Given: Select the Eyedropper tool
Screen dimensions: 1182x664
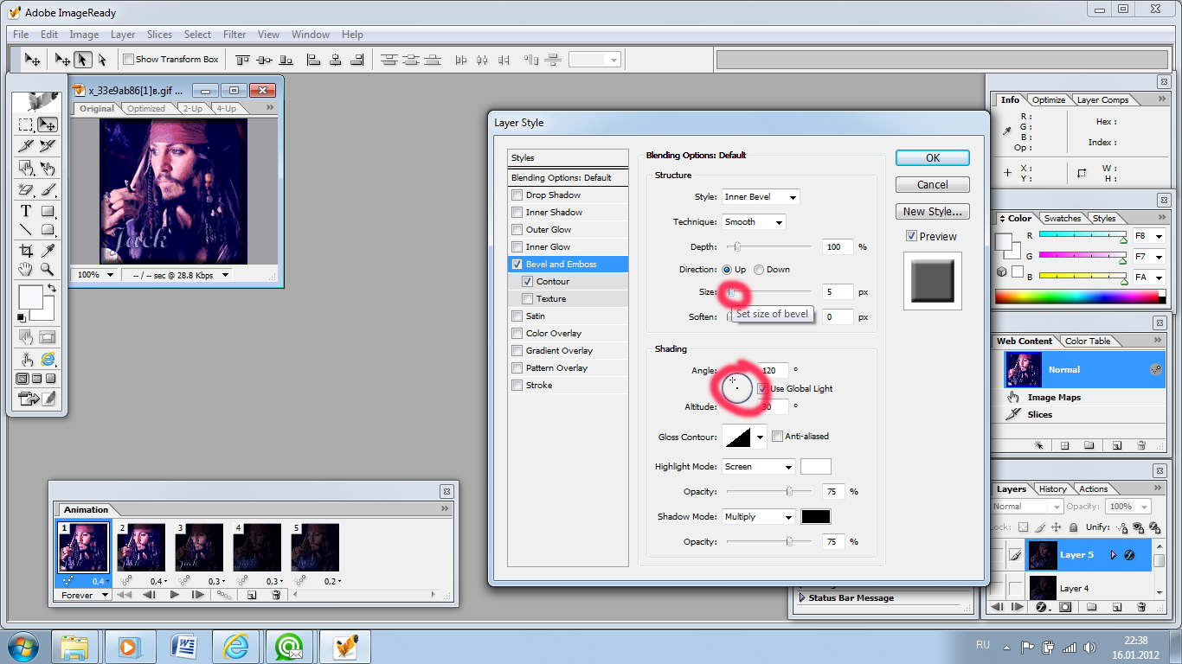Looking at the screenshot, I should coord(48,251).
